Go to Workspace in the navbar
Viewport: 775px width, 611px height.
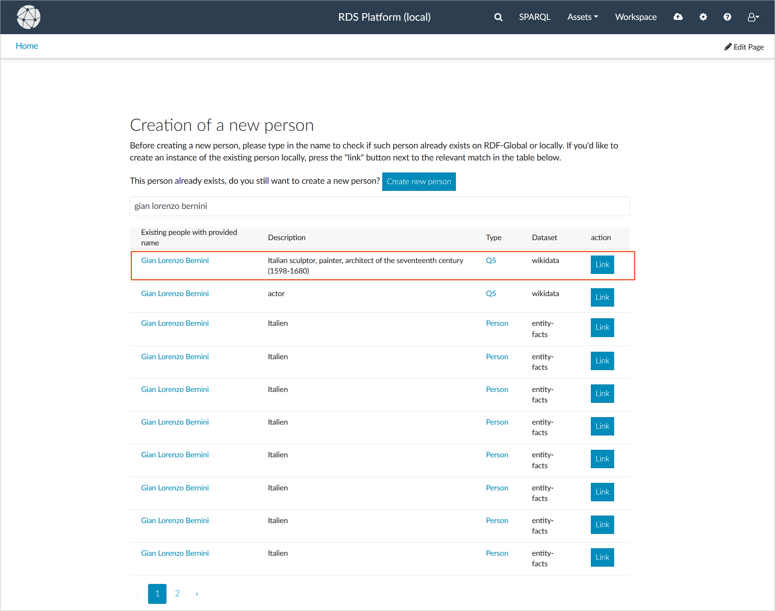(x=636, y=17)
